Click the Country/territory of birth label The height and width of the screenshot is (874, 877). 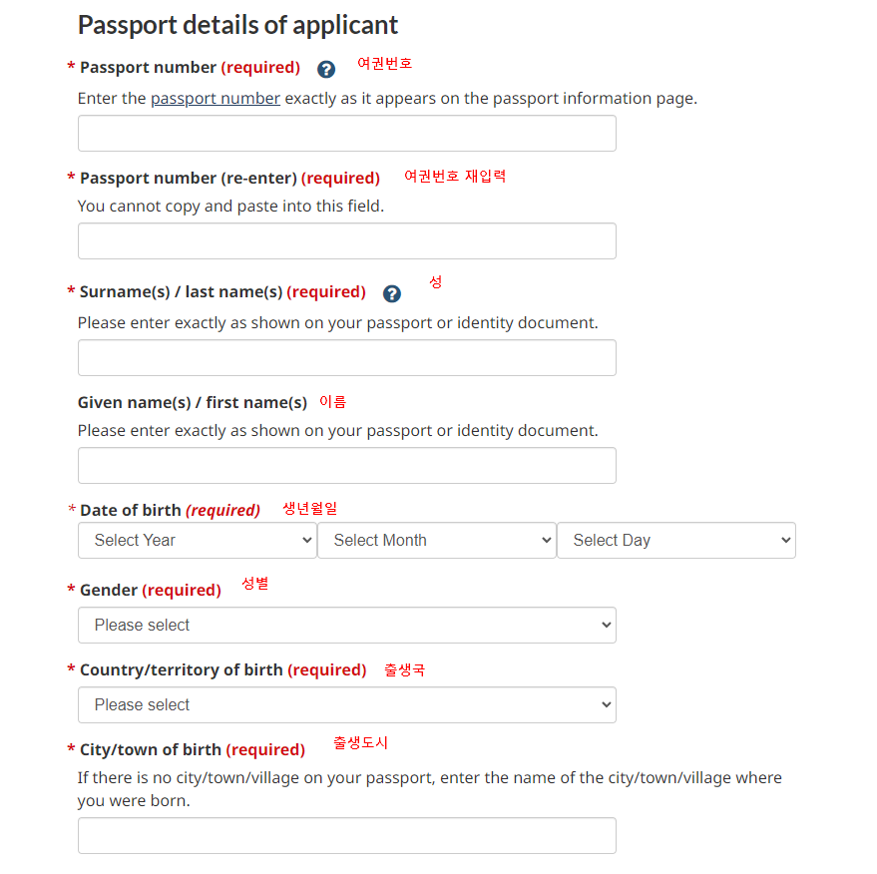tap(222, 669)
